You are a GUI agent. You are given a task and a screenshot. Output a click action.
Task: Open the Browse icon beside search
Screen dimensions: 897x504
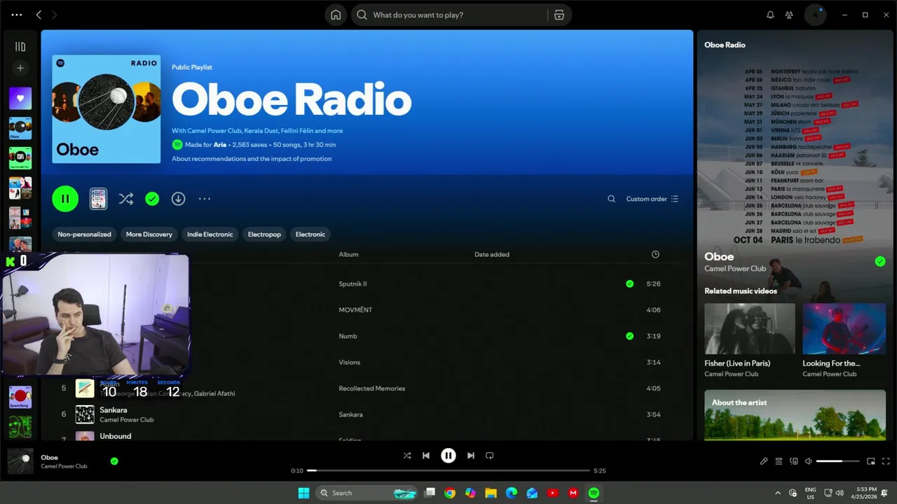[x=559, y=15]
